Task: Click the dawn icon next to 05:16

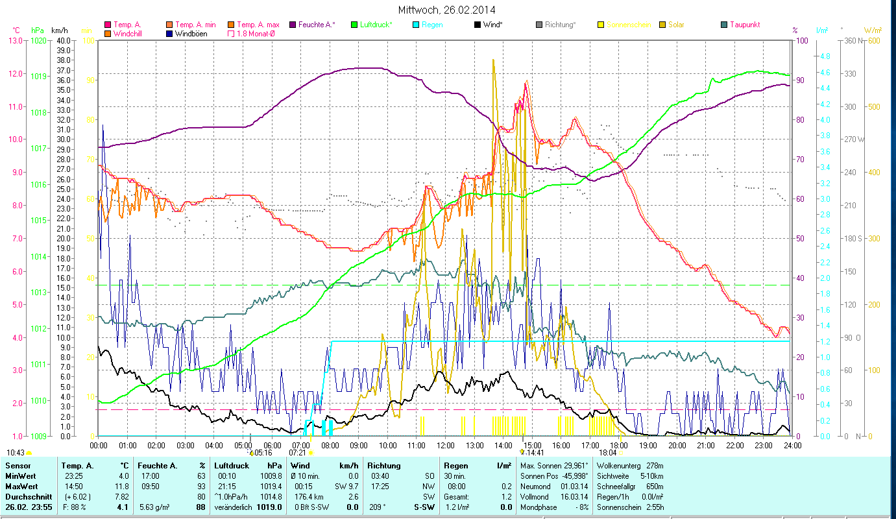Action: (252, 452)
